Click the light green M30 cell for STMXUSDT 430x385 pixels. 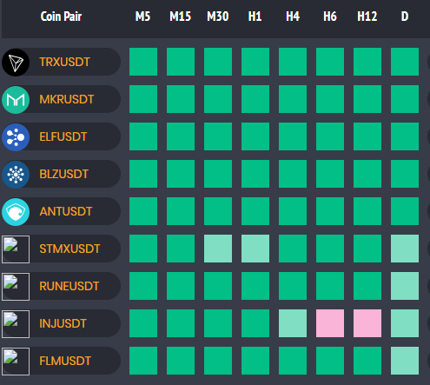218,249
